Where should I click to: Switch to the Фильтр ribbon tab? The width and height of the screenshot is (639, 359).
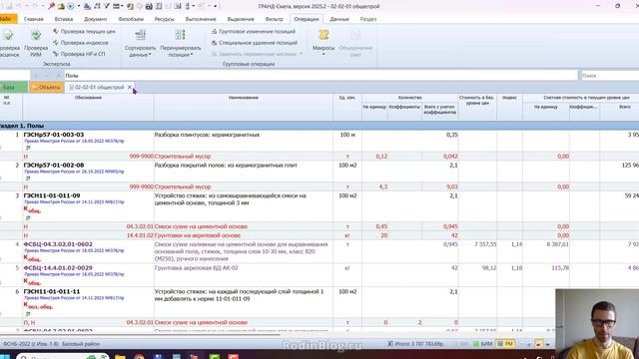pos(274,19)
